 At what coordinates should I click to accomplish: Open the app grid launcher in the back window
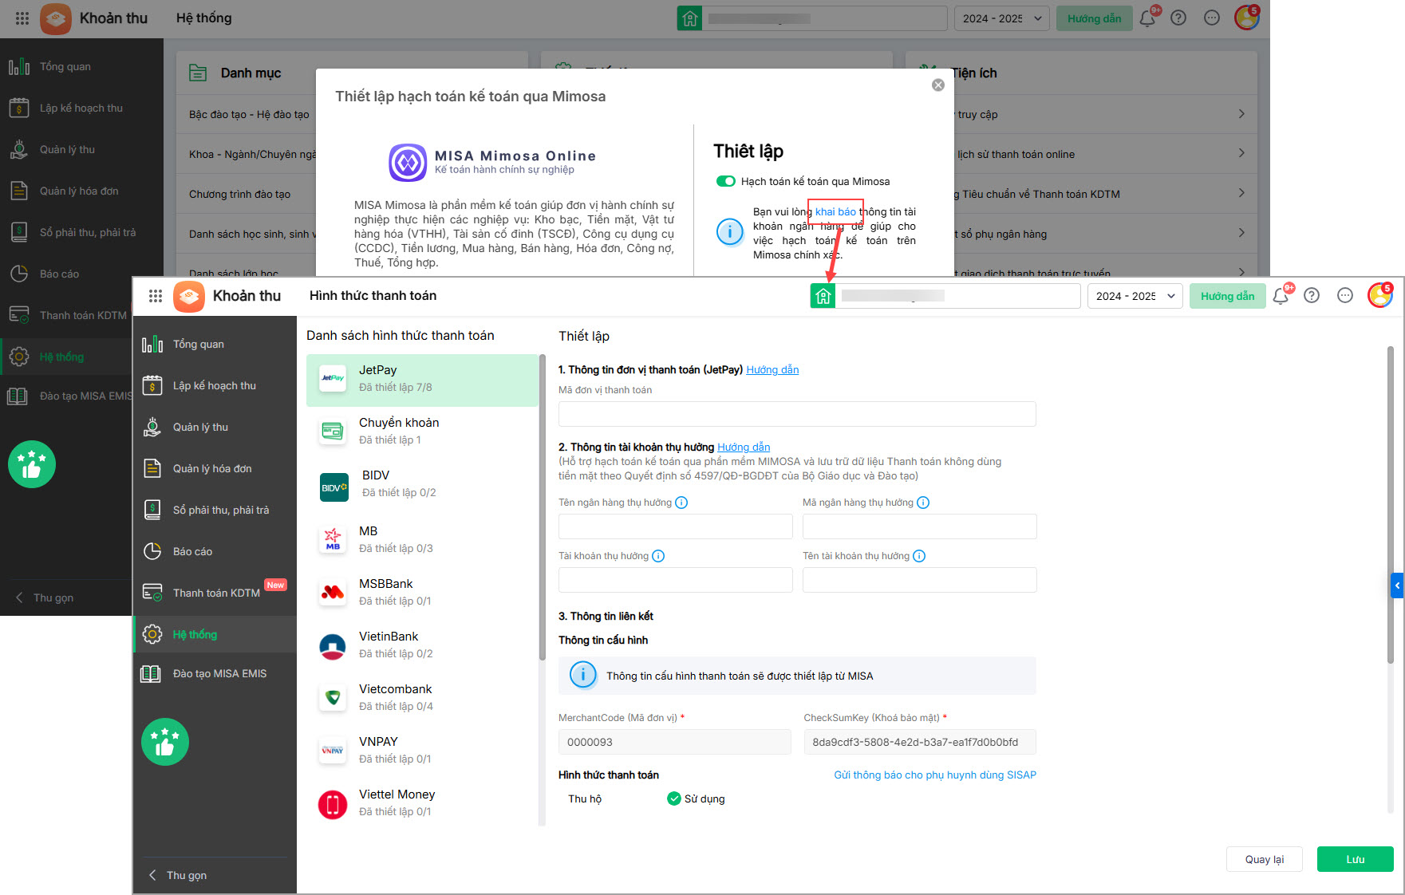[22, 18]
